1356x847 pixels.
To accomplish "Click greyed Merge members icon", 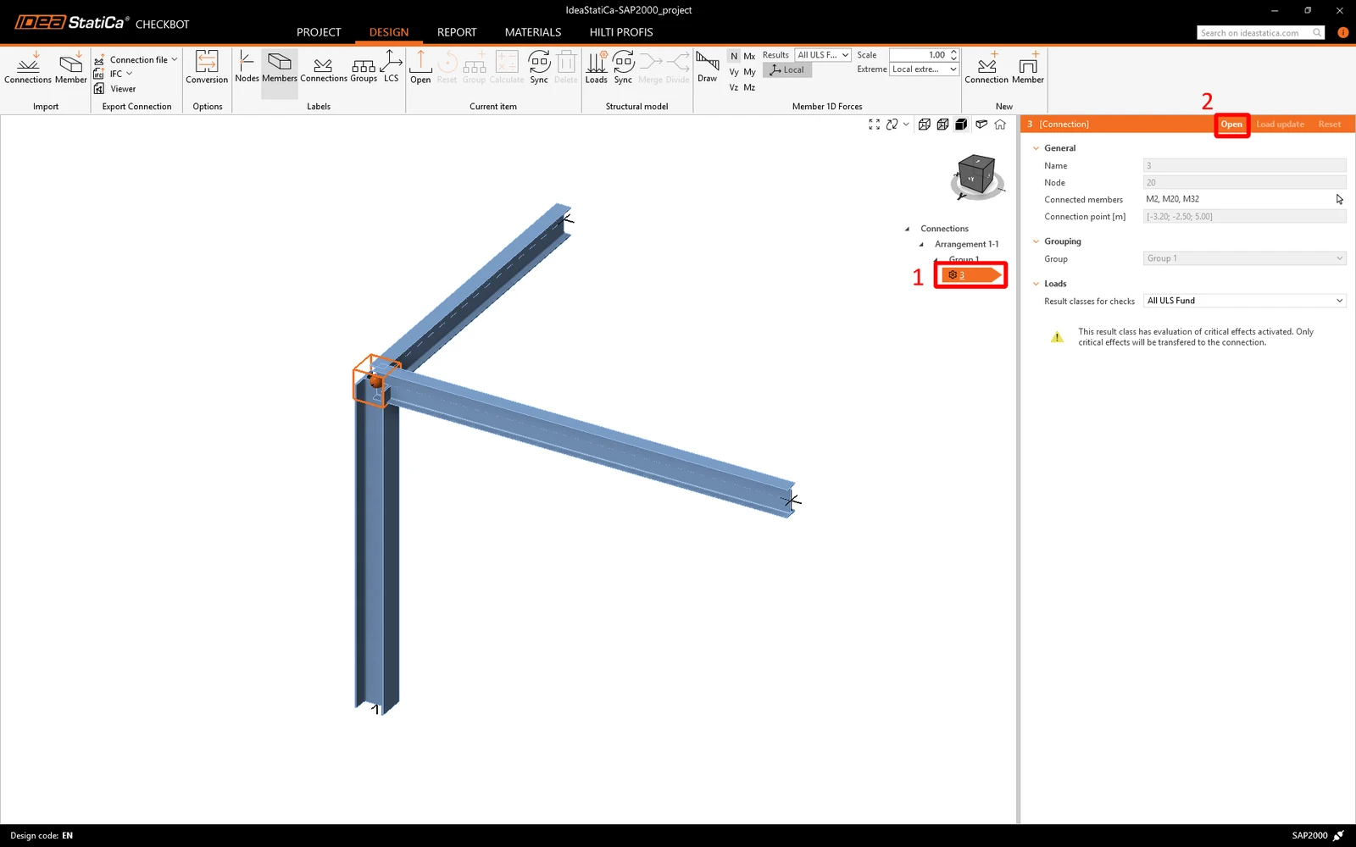I will point(650,67).
